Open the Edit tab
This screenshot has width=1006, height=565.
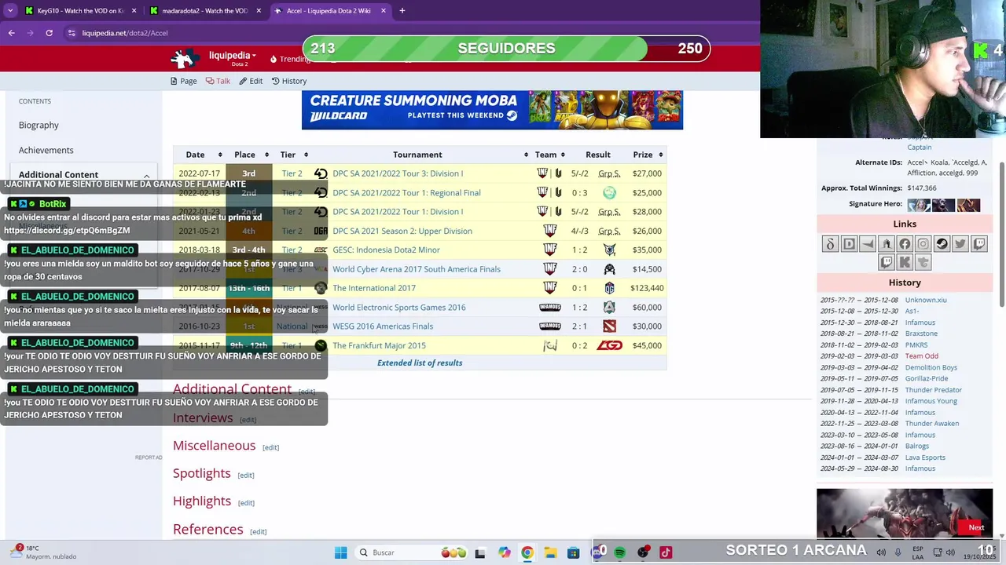pyautogui.click(x=251, y=81)
